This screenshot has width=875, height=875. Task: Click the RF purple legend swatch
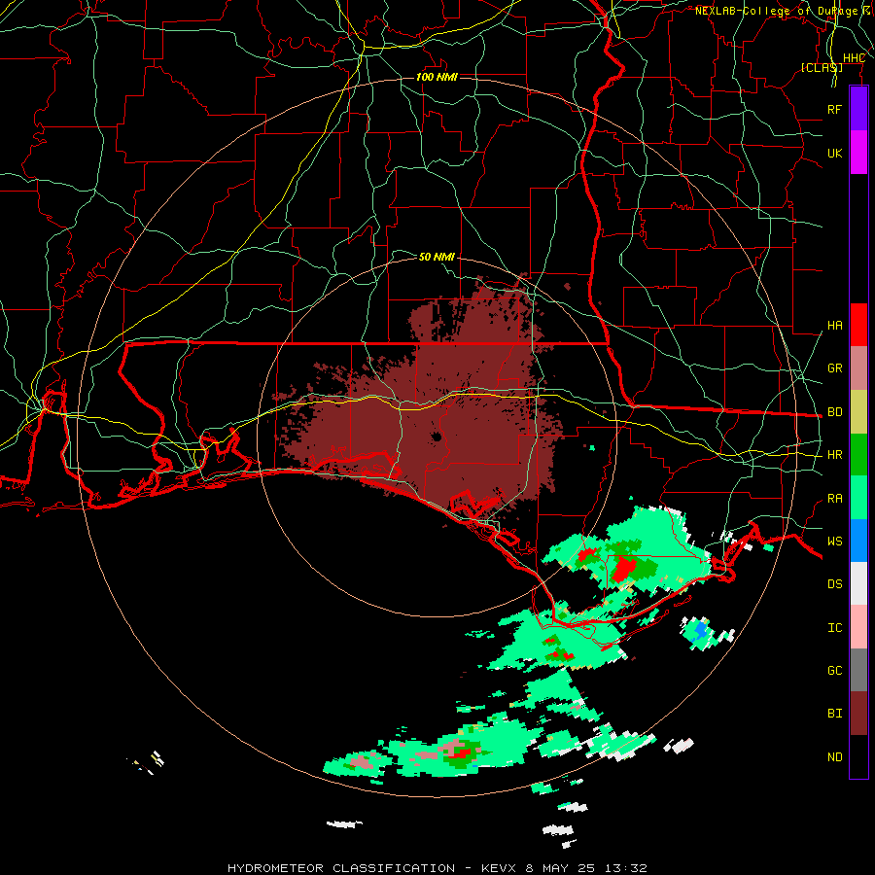858,109
